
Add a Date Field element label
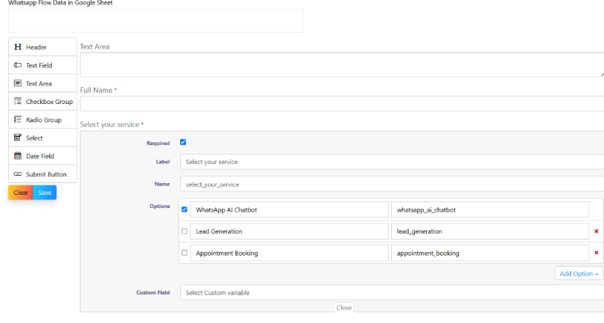40,156
